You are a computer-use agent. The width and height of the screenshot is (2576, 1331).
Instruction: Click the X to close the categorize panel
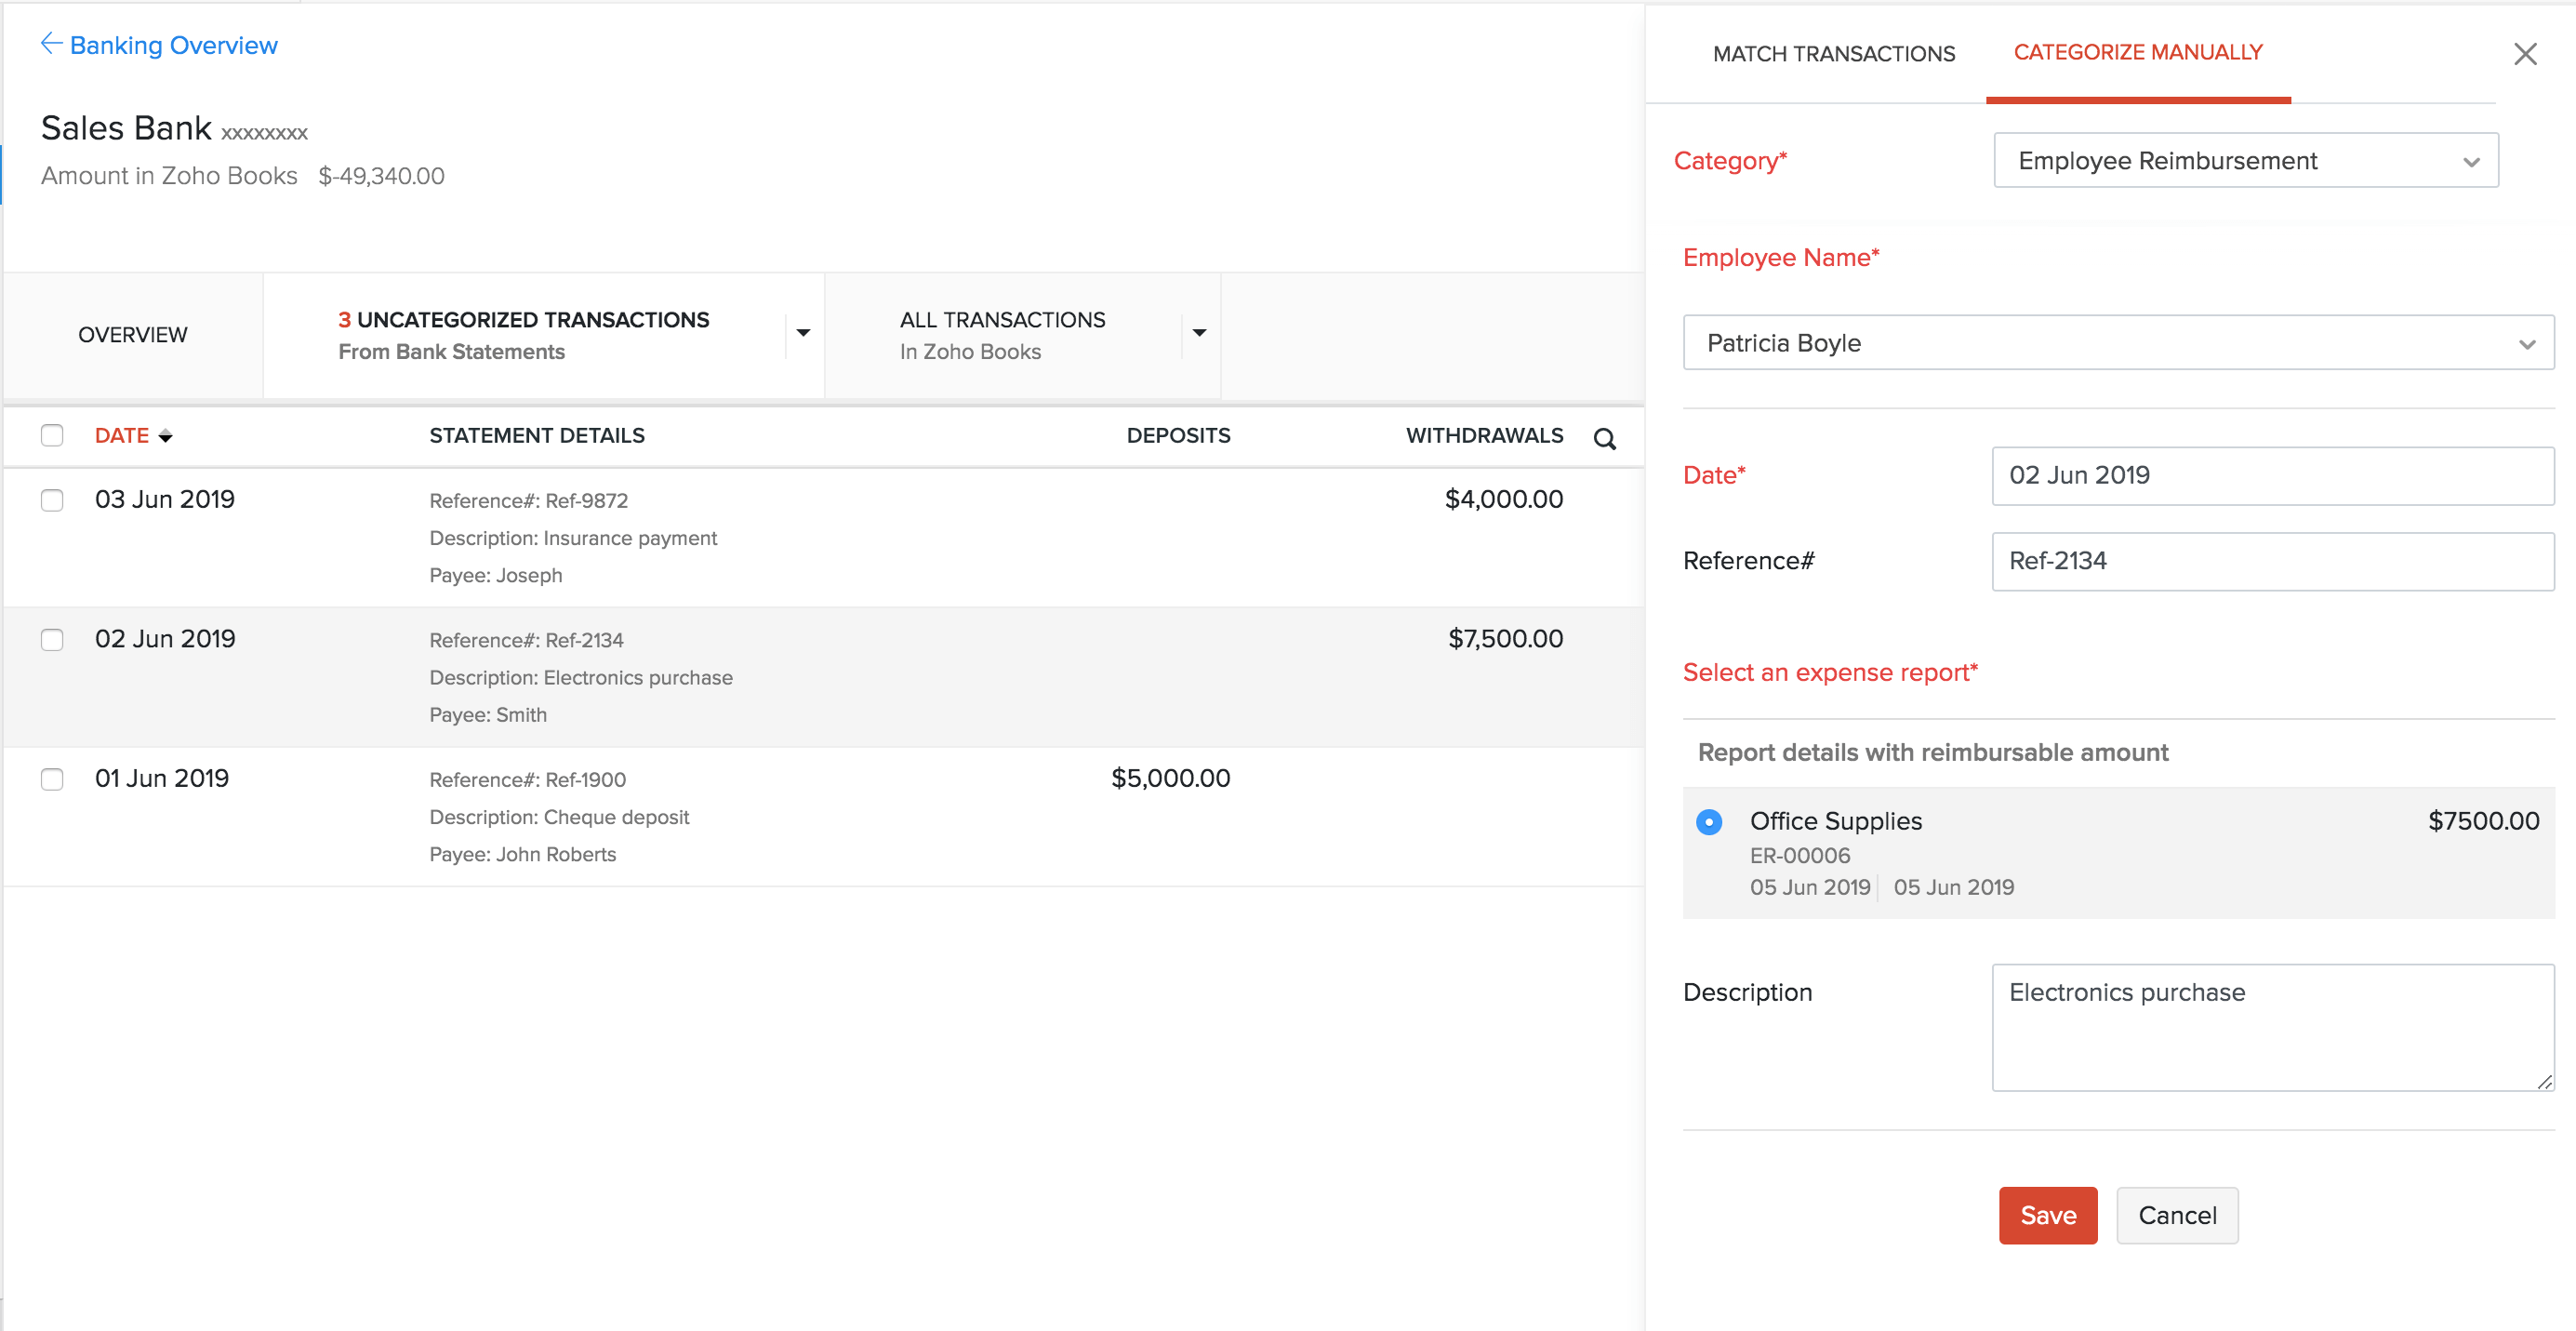2526,53
